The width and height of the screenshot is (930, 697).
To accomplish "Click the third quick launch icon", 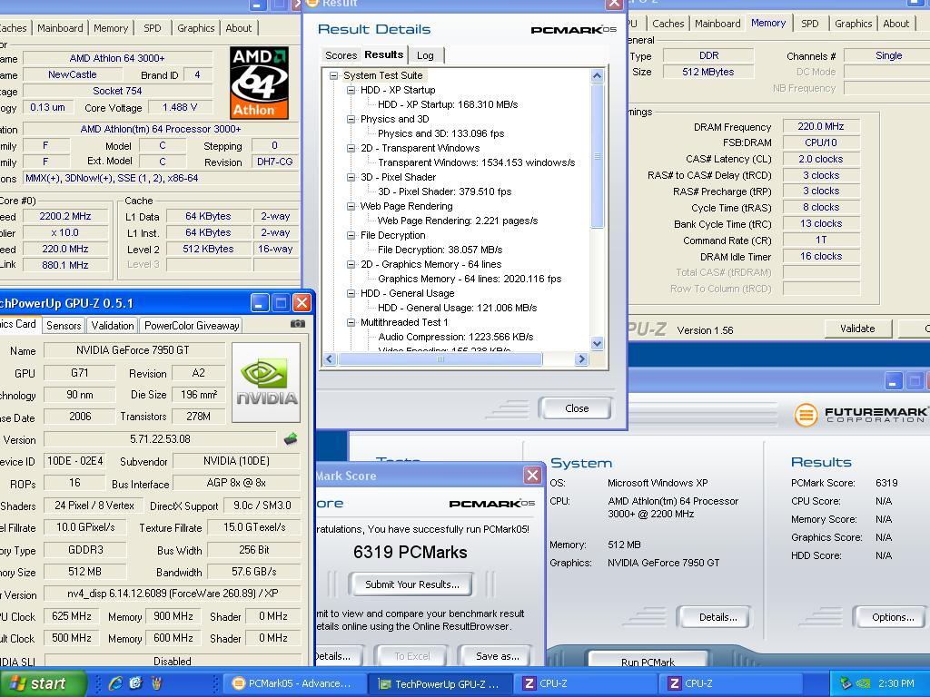I will tap(156, 683).
